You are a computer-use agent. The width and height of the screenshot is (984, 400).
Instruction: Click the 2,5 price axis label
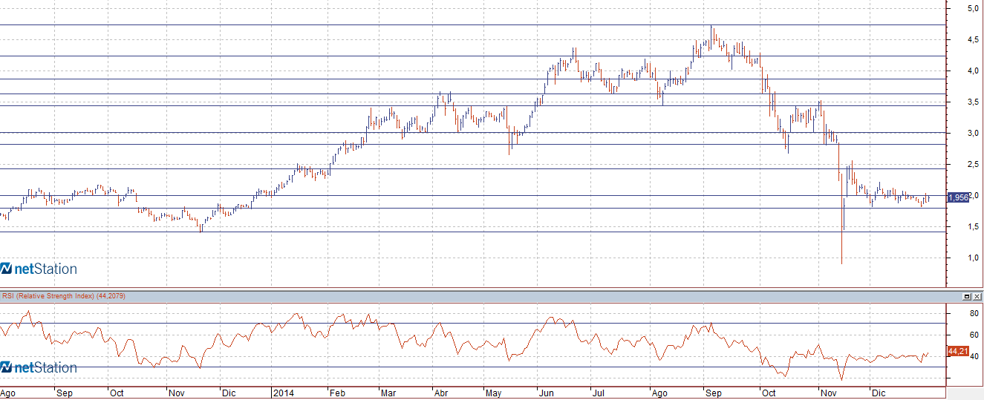972,164
